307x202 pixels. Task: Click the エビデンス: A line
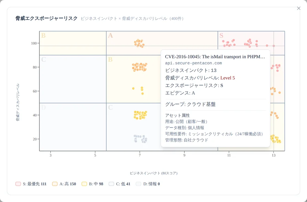[180, 93]
